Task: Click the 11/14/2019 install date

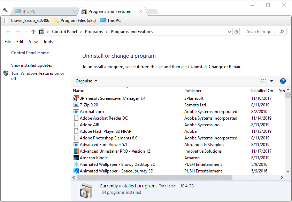Action: pos(261,118)
